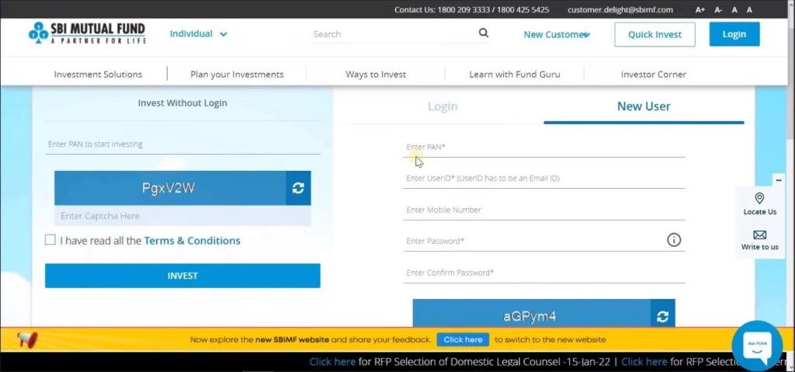Refresh the aGPym4 captcha
795x372 pixels.
tap(663, 315)
